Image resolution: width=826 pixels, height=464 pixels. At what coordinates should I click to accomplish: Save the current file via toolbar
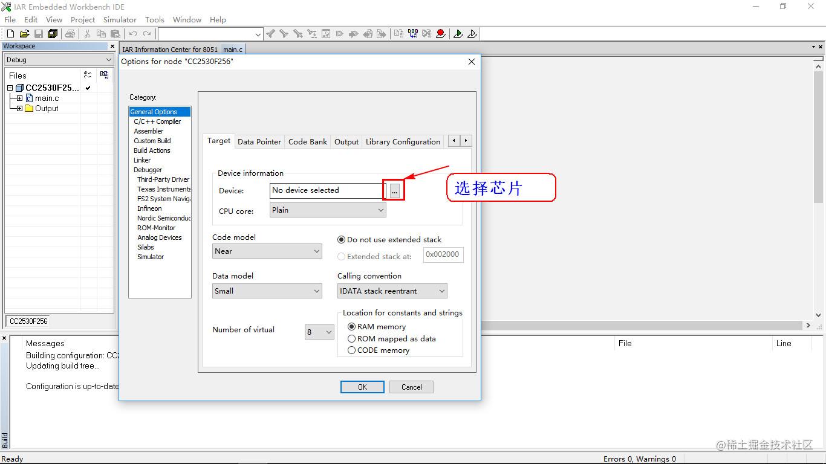[x=39, y=34]
